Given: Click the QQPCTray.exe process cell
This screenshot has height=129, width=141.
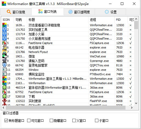Looking at the screenshot, I should [x=99, y=65].
